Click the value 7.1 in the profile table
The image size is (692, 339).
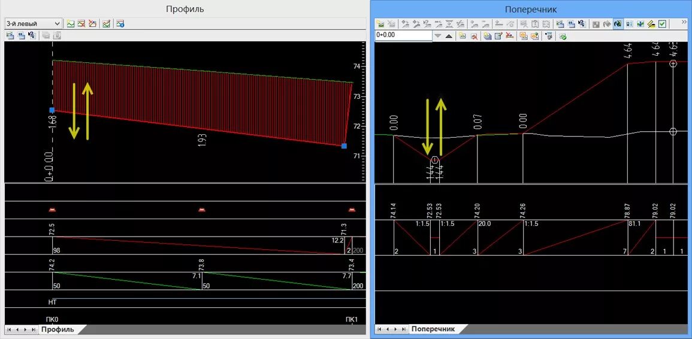(197, 276)
